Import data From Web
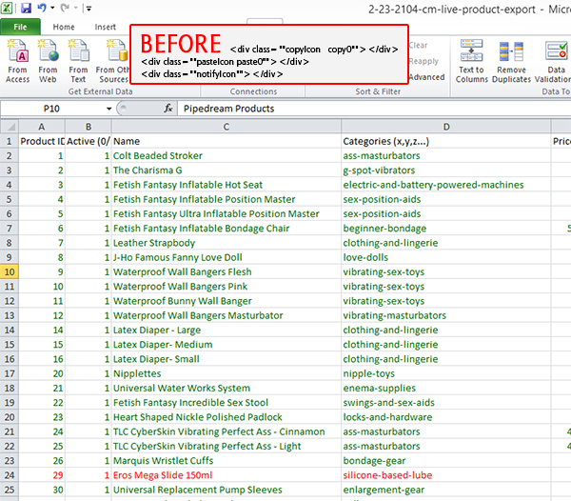The height and width of the screenshot is (501, 571). (x=49, y=61)
